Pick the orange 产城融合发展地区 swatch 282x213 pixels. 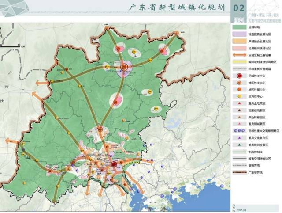[x=239, y=41]
